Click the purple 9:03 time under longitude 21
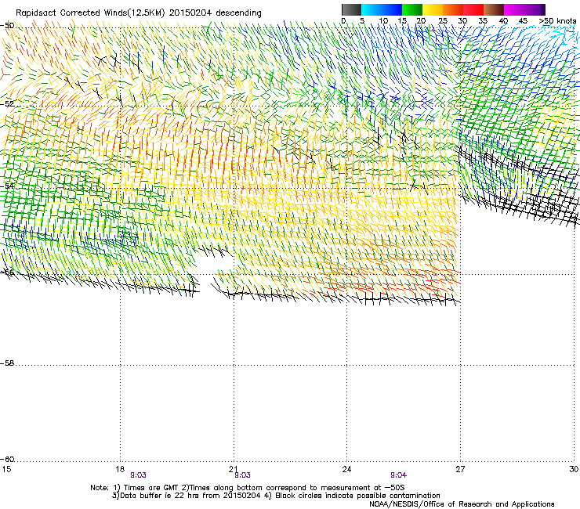Screen dimensions: 580x509 [243, 475]
